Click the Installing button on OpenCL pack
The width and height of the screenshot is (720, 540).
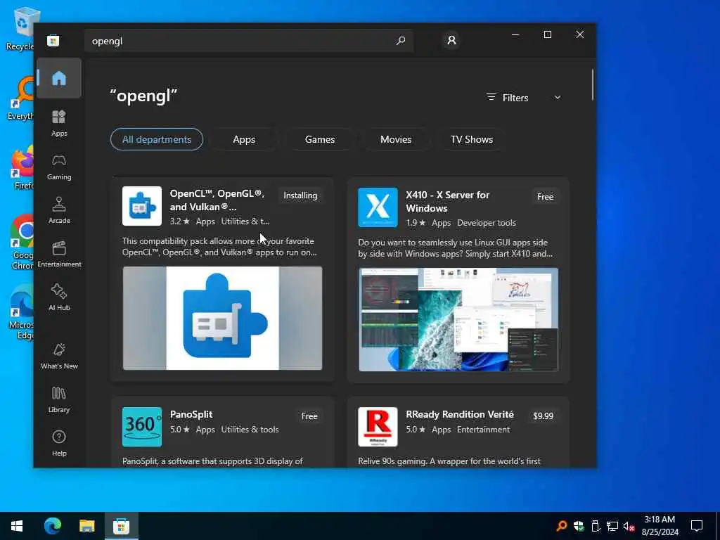tap(300, 195)
